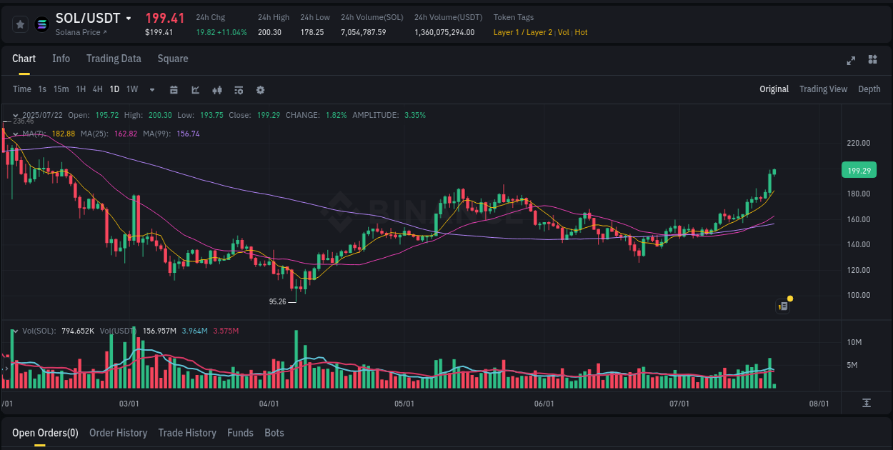Click the current price label 199.29
Viewport: 893px width, 450px height.
pos(859,170)
